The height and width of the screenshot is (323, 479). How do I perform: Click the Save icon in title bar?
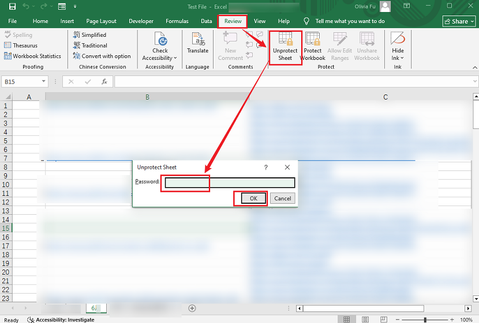(x=12, y=6)
